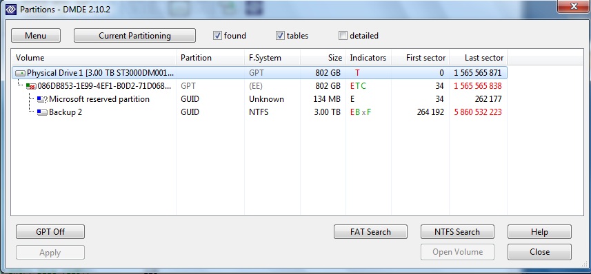Click the Backup 2 volume icon
The image size is (591, 274).
tap(42, 112)
